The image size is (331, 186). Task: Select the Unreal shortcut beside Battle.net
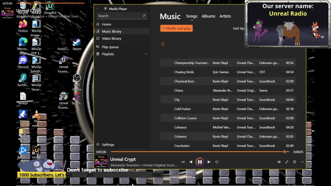point(36,152)
